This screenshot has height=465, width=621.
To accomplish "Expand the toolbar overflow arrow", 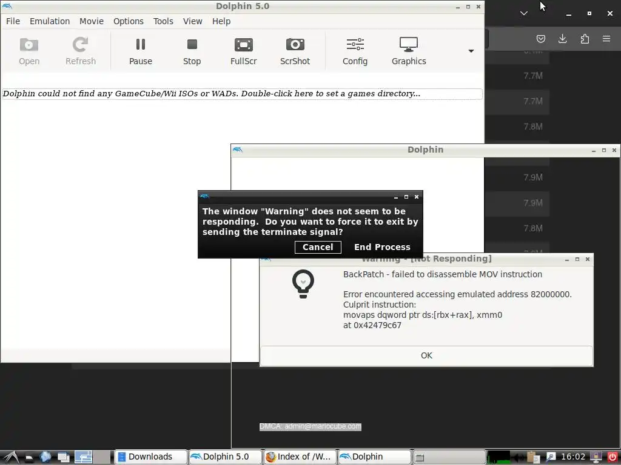I will coord(471,51).
